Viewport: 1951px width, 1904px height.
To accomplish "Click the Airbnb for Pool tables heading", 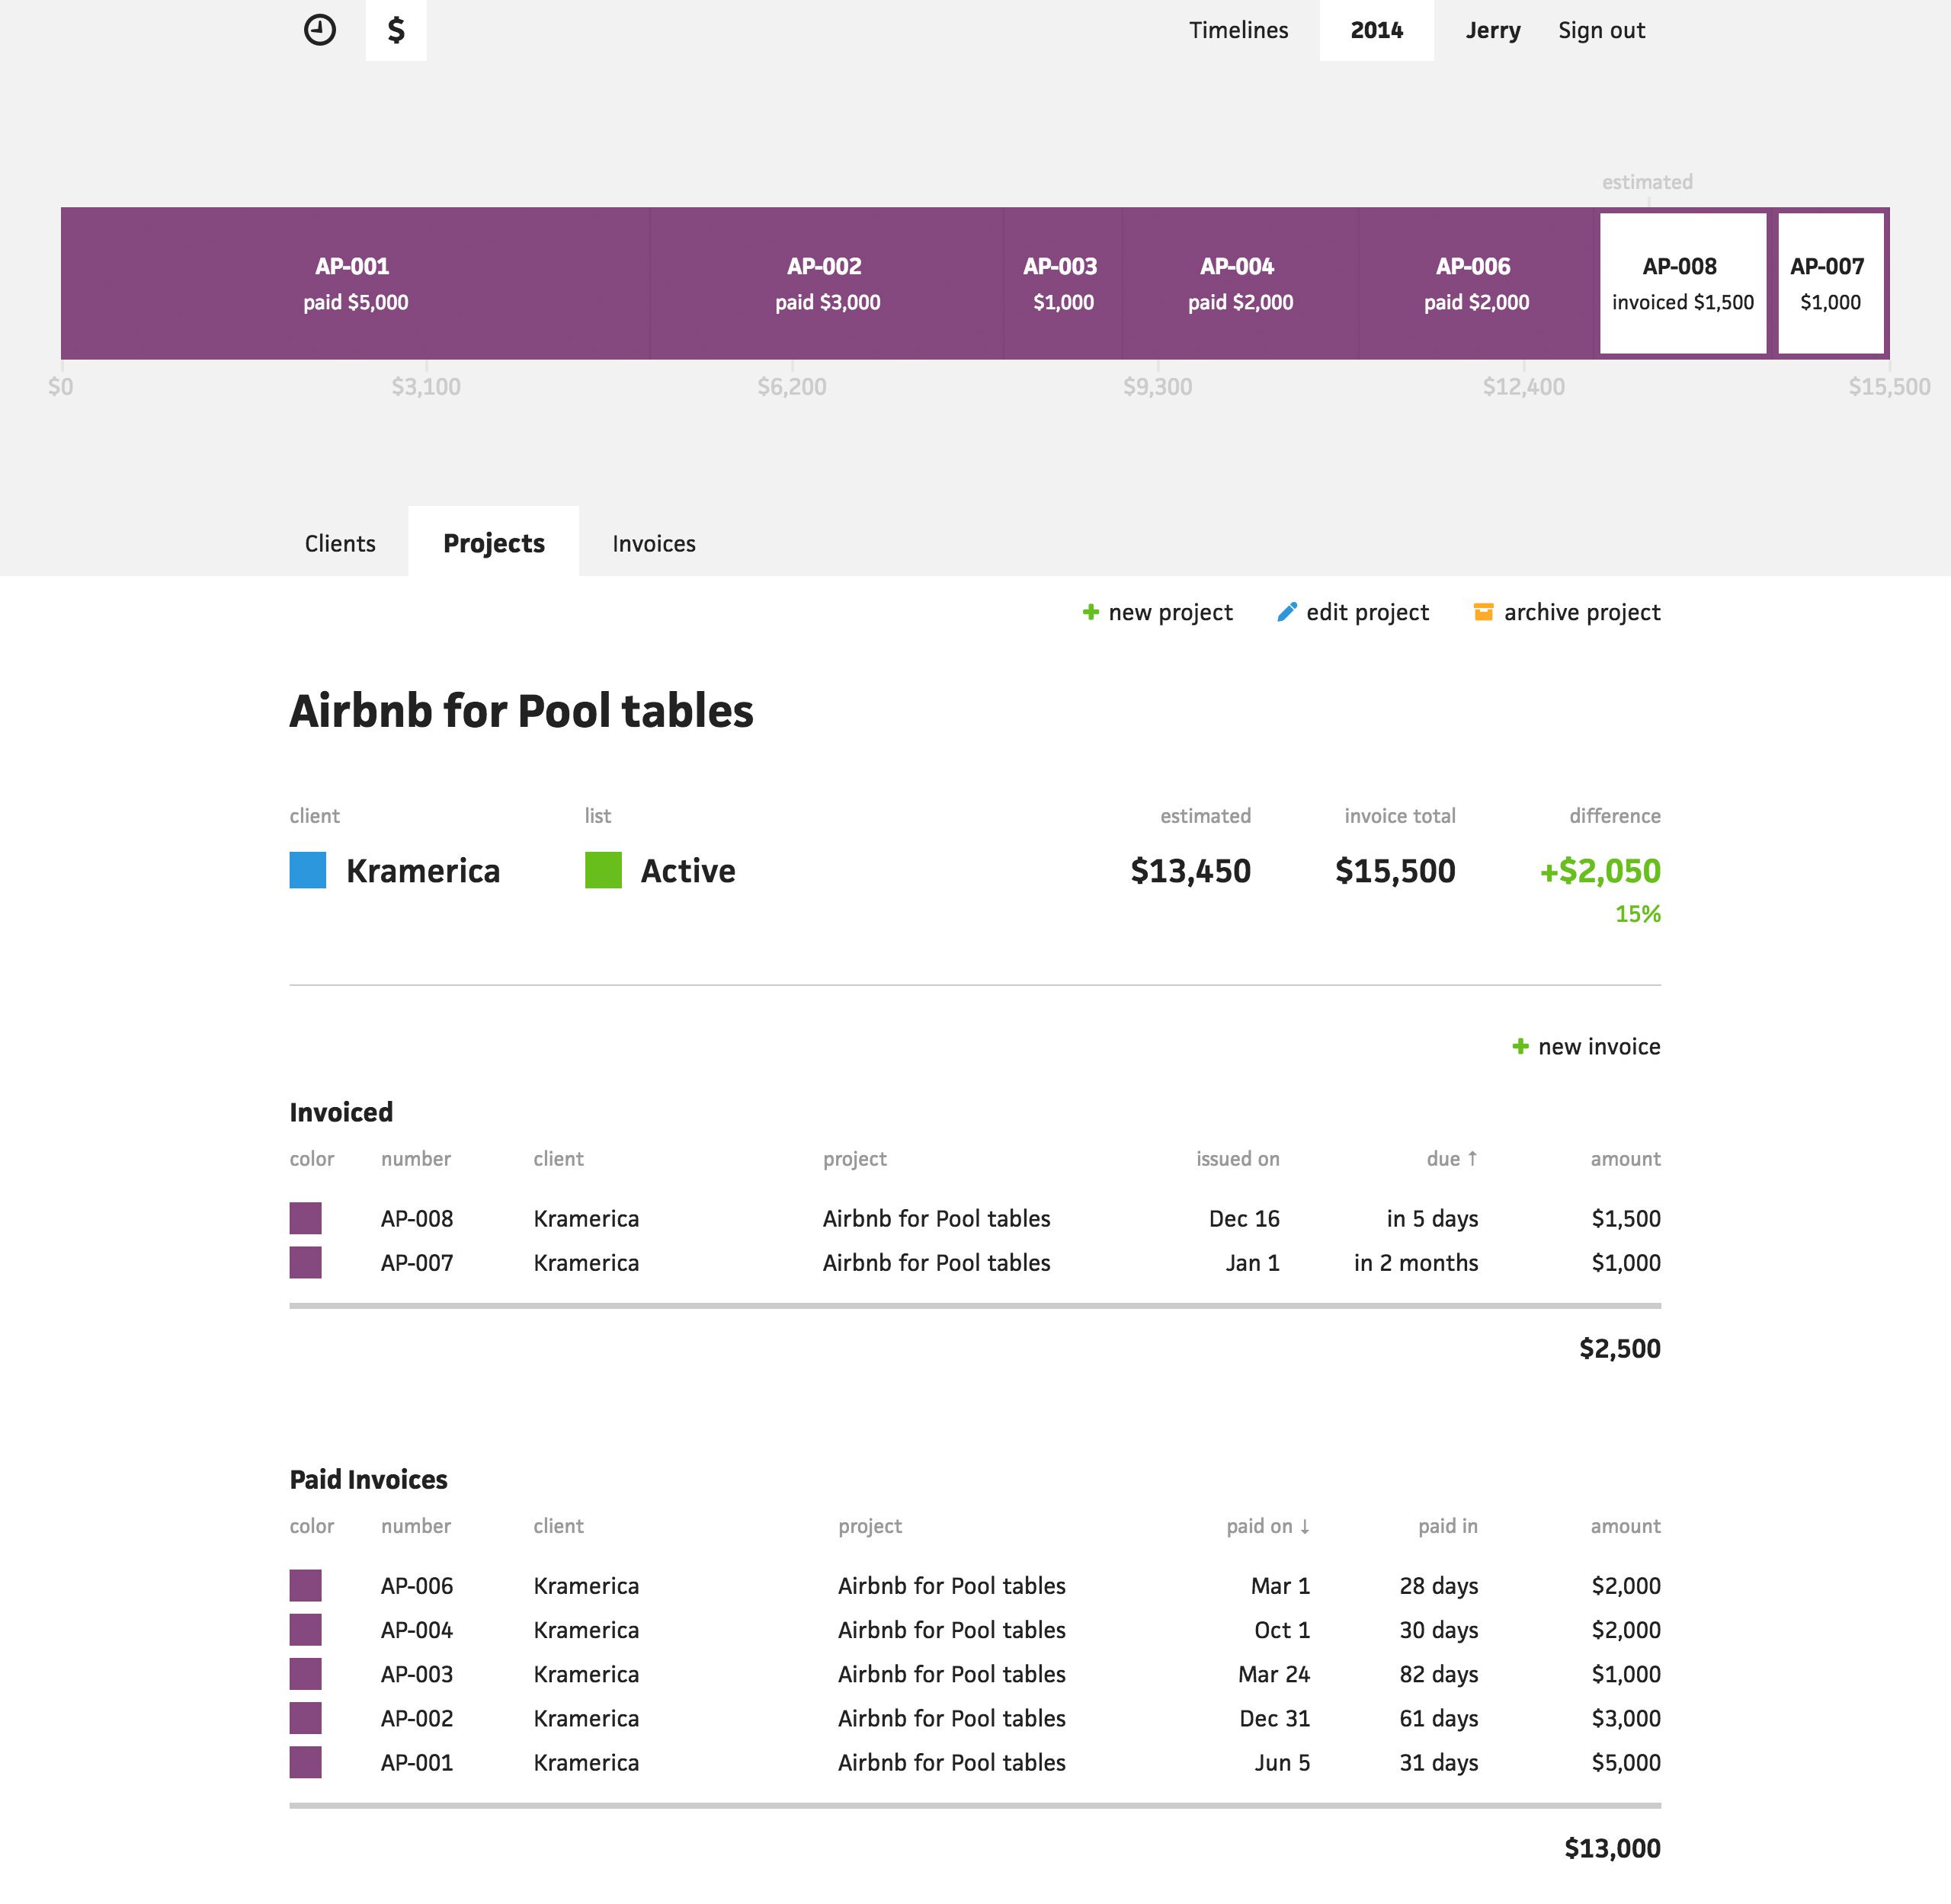I will click(521, 711).
